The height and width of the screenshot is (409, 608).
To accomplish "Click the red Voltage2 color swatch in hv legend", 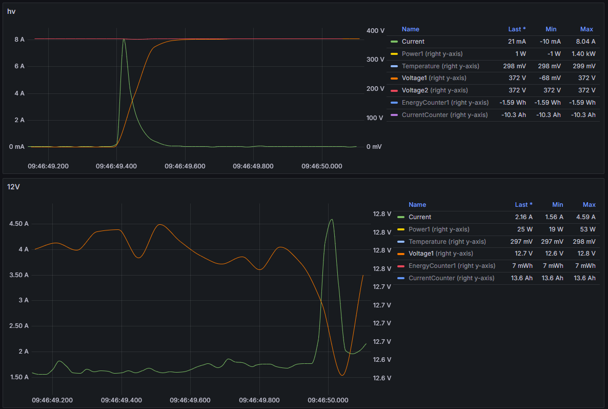I will click(x=394, y=91).
